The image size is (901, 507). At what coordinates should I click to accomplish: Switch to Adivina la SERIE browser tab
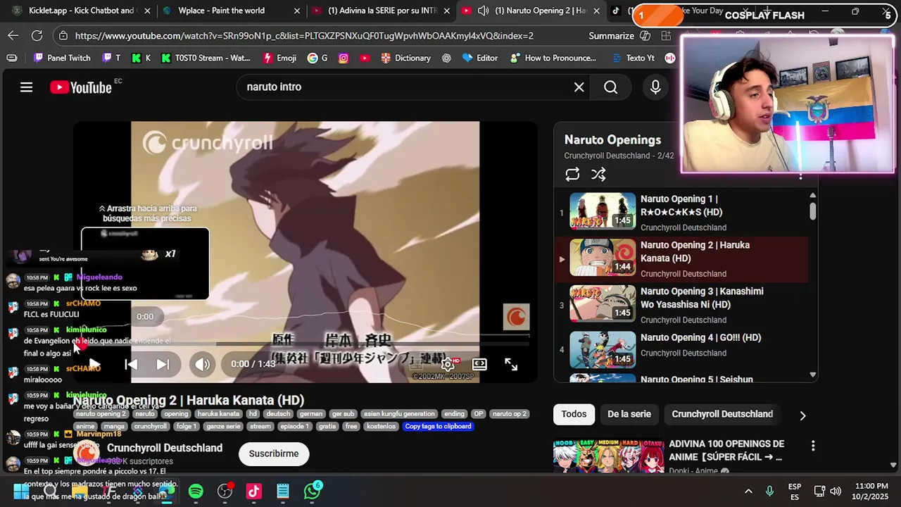(380, 11)
